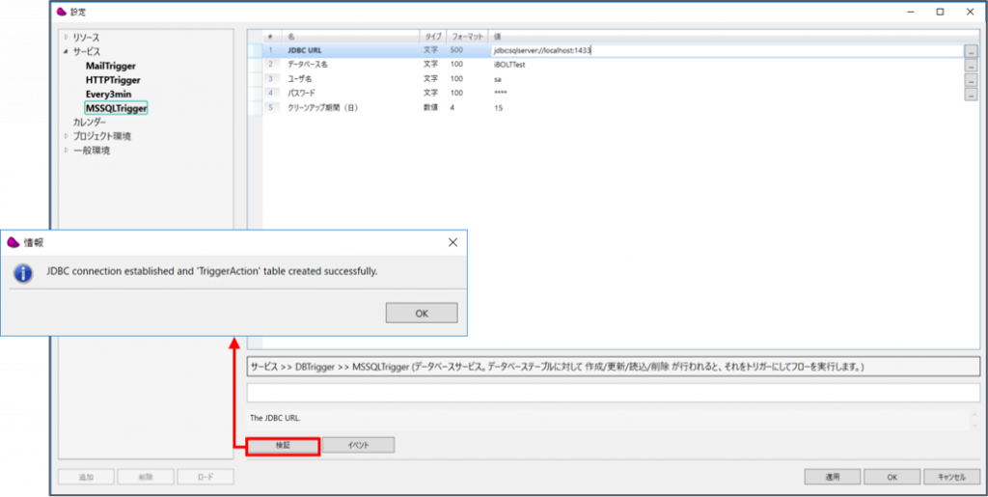Select Every3min service entry
The width and height of the screenshot is (988, 497).
pos(108,95)
